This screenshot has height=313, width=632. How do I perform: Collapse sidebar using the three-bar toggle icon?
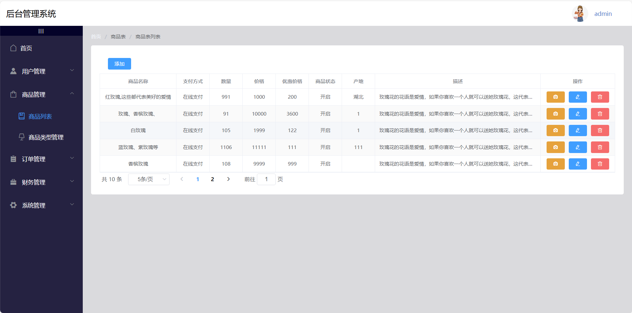(x=41, y=31)
